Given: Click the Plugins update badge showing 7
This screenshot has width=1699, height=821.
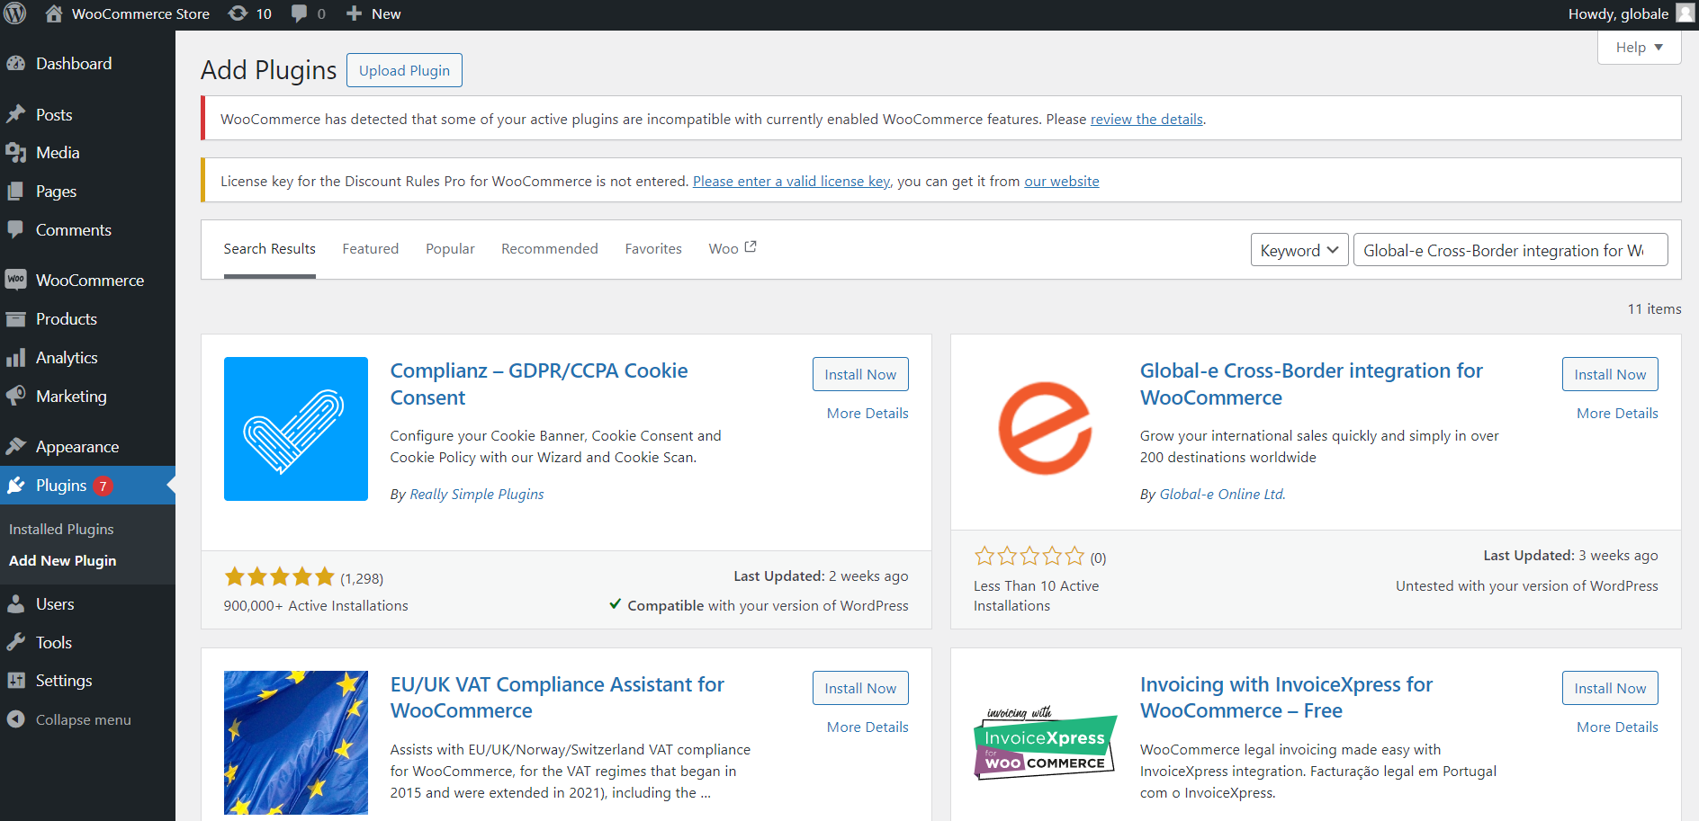Looking at the screenshot, I should (x=103, y=486).
